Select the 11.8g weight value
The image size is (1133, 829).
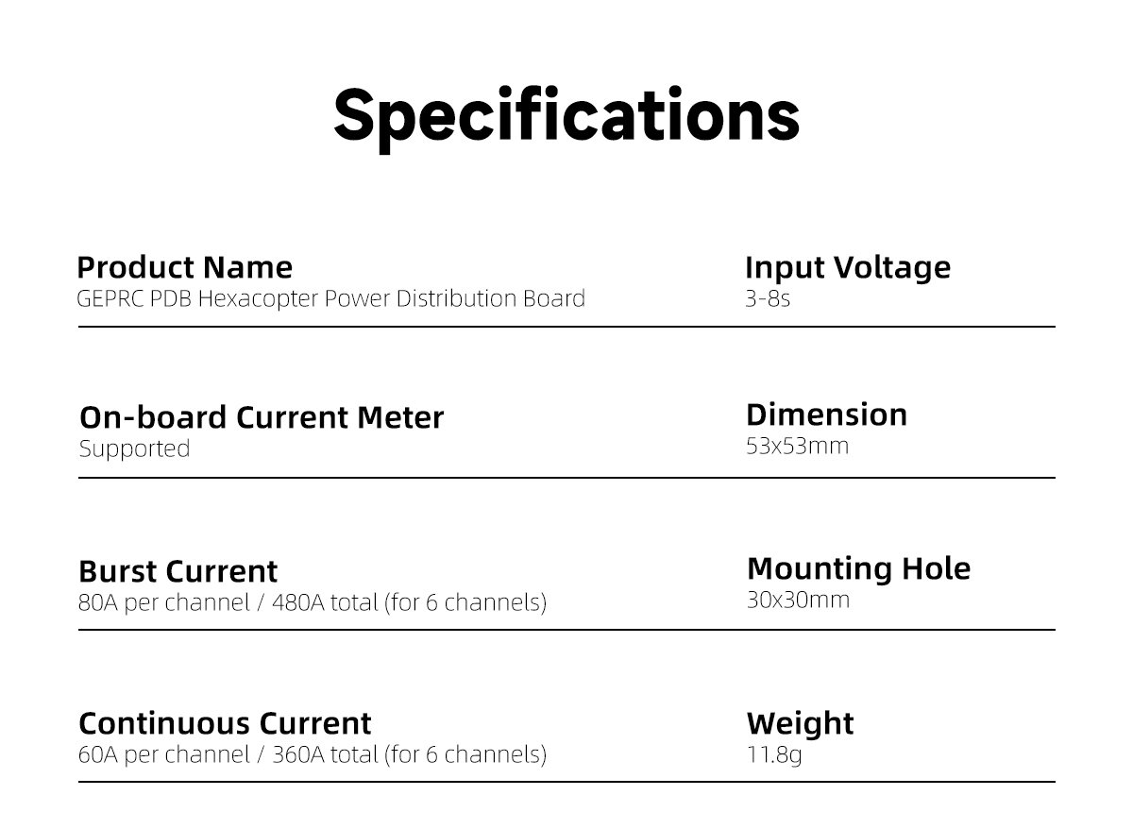[773, 755]
